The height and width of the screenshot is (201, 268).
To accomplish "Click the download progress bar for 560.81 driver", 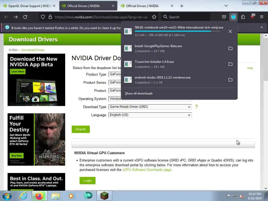I will click(177, 31).
